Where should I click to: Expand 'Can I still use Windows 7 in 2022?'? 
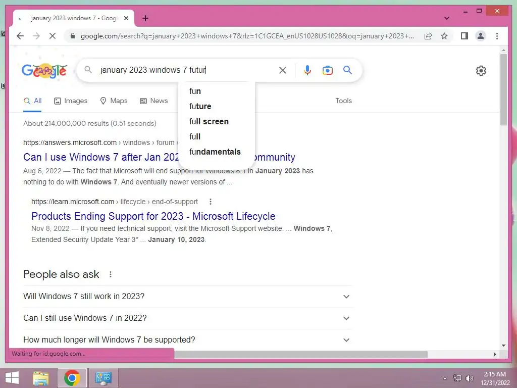click(x=187, y=318)
